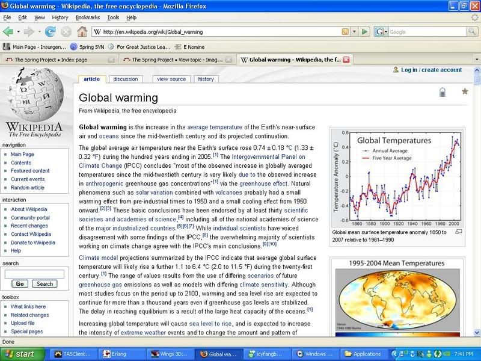Switch to the view source tab
481x361 pixels.
[171, 79]
